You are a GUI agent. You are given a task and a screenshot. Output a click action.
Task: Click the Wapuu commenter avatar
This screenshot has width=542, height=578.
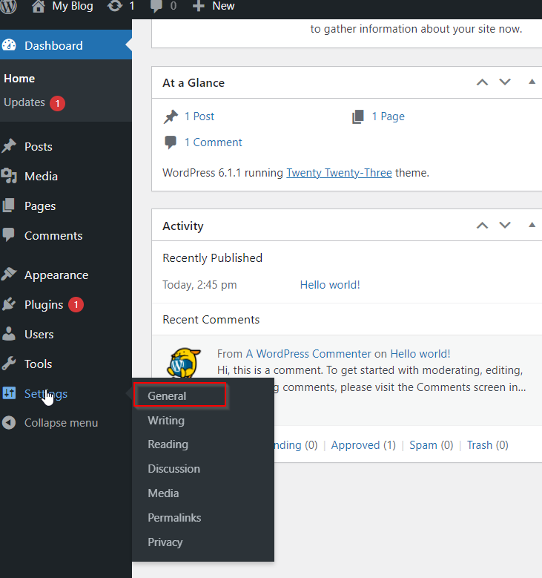pos(184,363)
